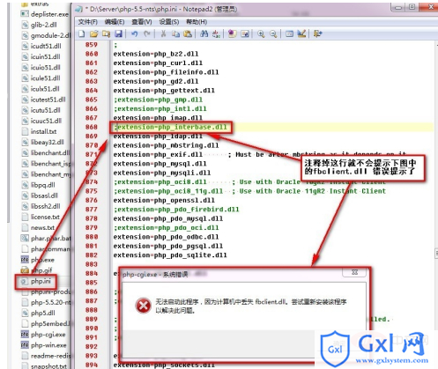Image resolution: width=438 pixels, height=369 pixels.
Task: Click the Select scheme toolbar icon
Action: pyautogui.click(x=289, y=34)
